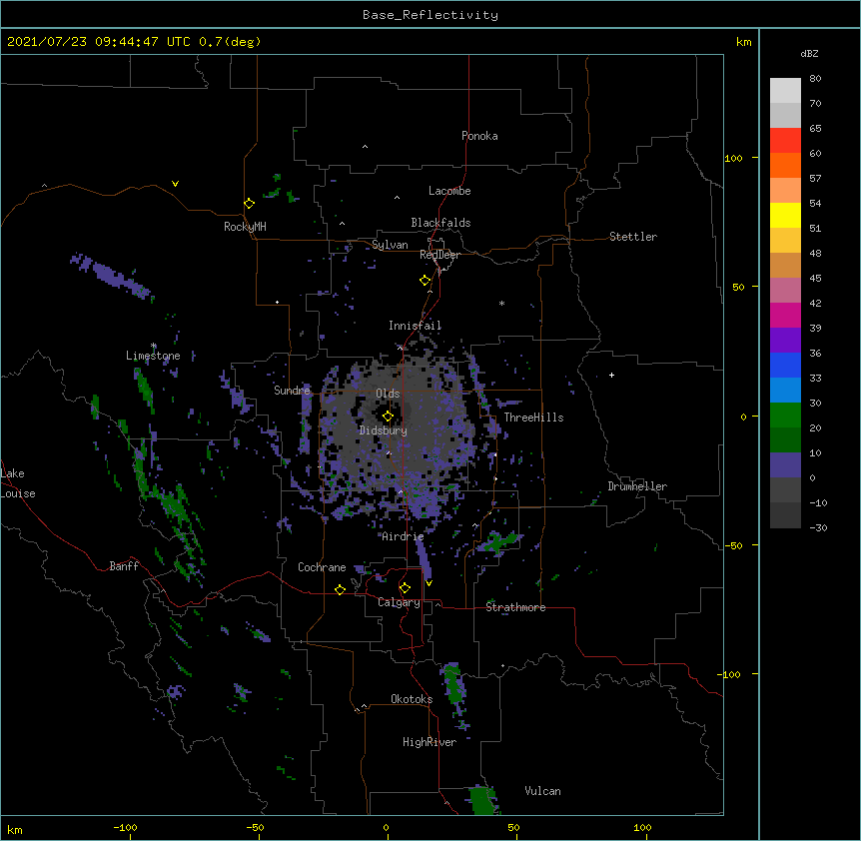The image size is (861, 841).
Task: Pick the yellow 51-54 dBZ legend swatch
Action: [x=785, y=215]
